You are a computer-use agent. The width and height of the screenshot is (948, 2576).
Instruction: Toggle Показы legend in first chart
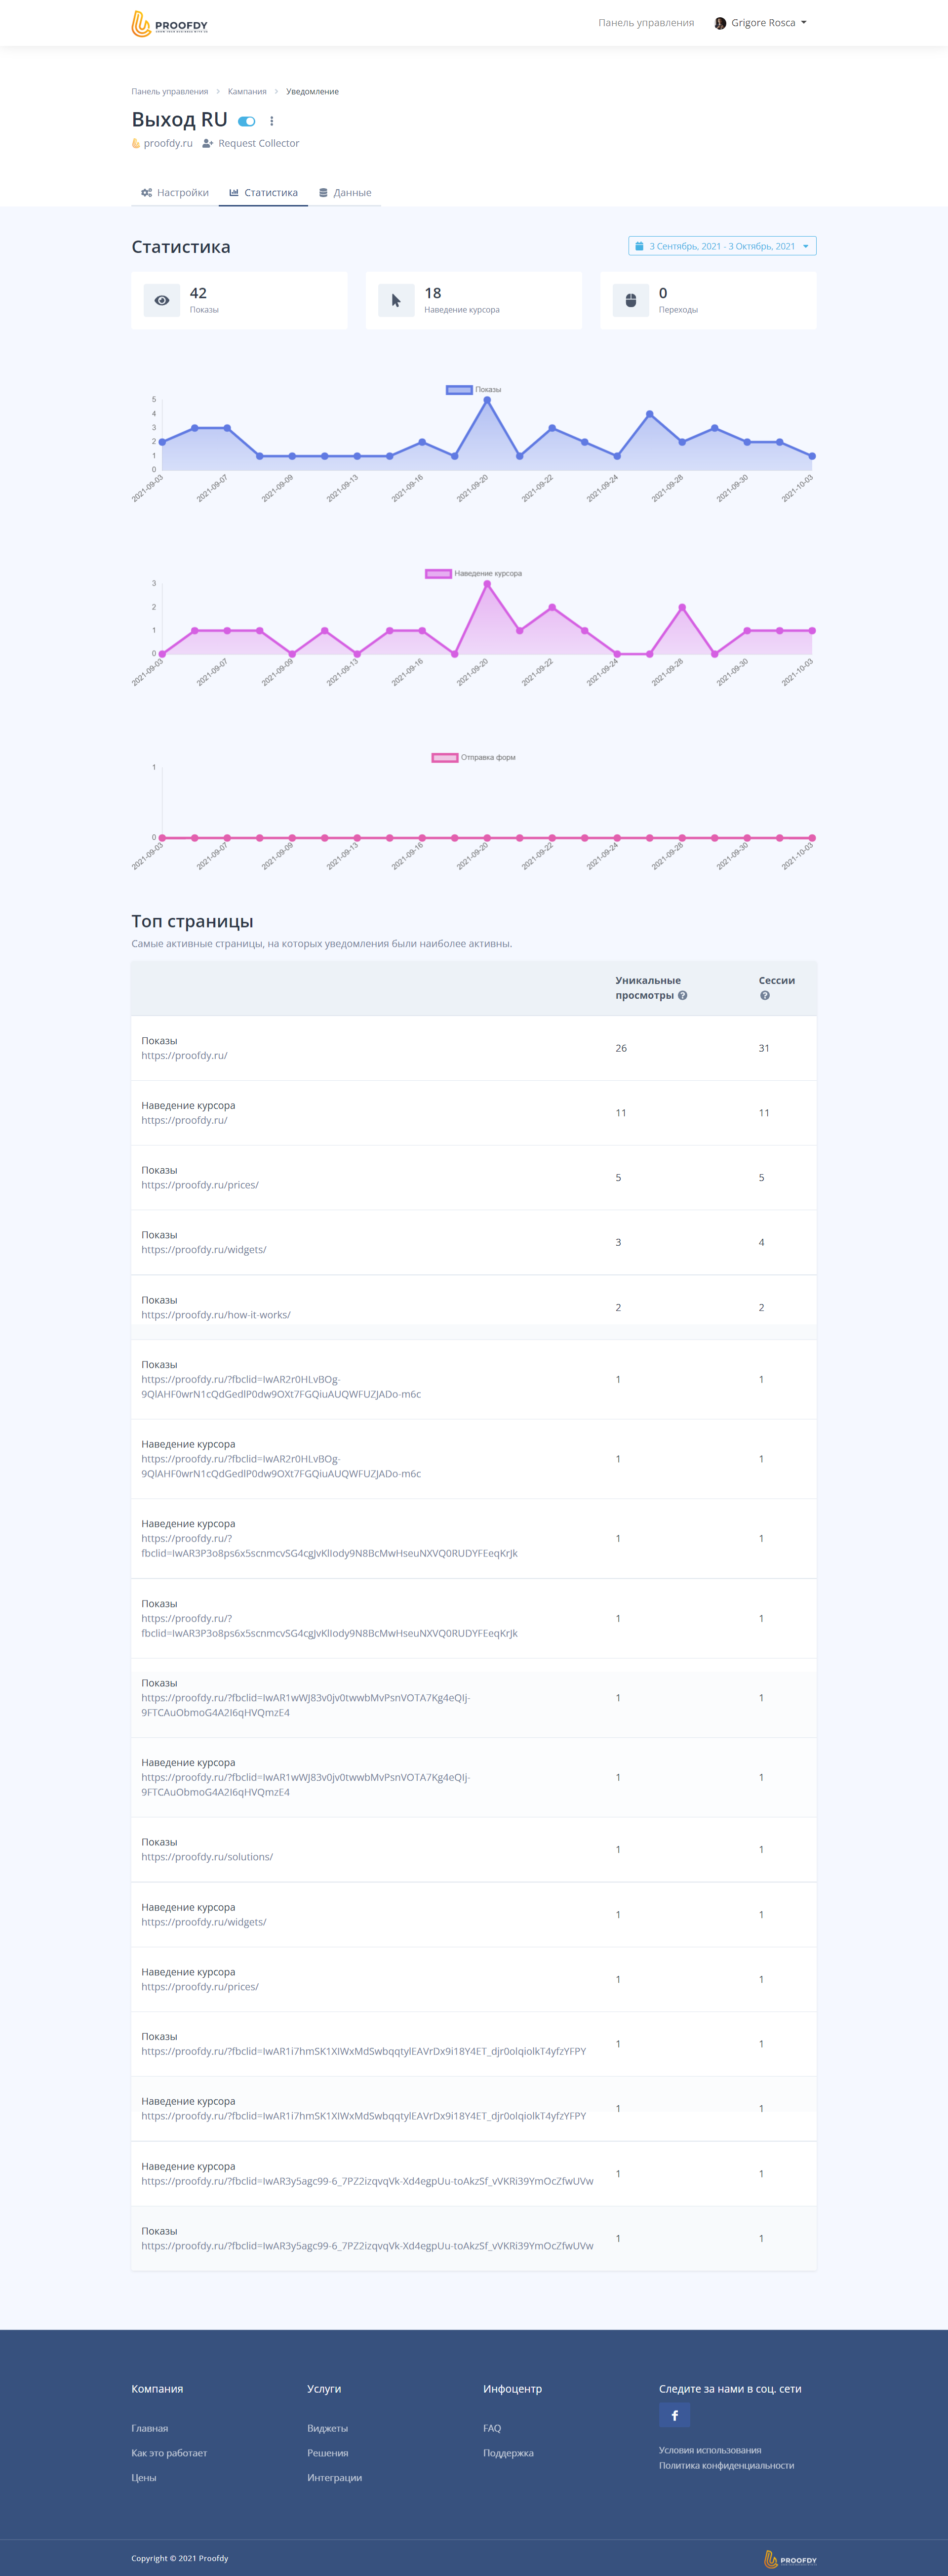point(474,390)
